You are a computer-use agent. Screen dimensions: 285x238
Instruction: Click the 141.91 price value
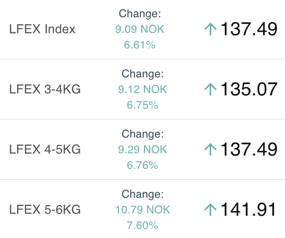coord(249,210)
